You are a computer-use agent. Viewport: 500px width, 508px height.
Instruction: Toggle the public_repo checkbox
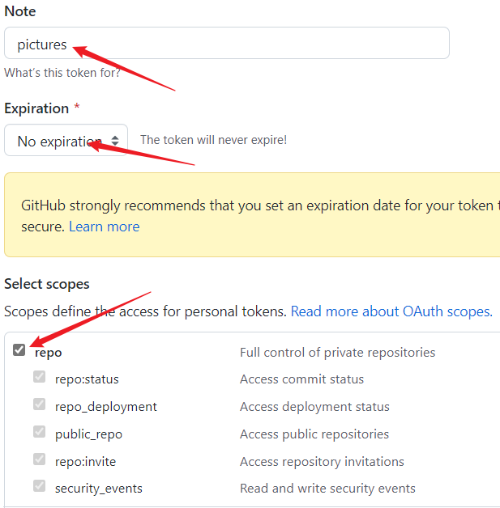[x=39, y=431]
